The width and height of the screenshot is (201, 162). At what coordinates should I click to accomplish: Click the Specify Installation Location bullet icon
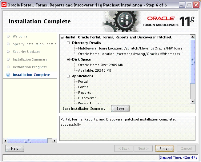click(x=8, y=44)
